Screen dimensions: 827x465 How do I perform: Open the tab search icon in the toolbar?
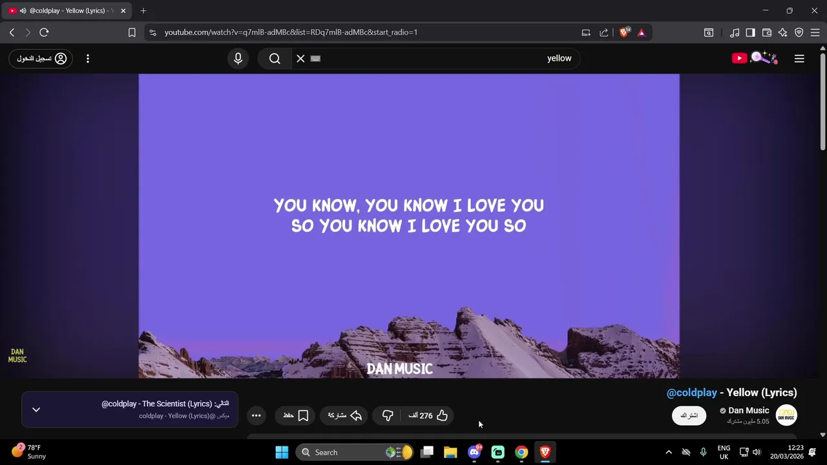(x=709, y=32)
